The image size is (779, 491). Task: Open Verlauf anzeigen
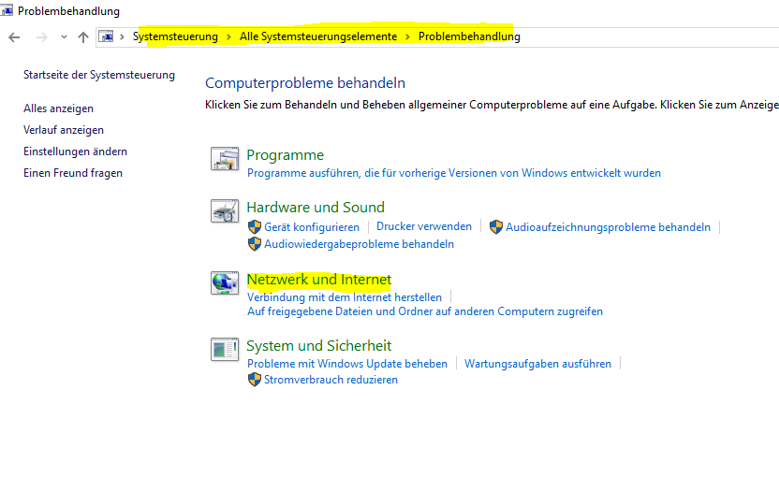point(64,130)
